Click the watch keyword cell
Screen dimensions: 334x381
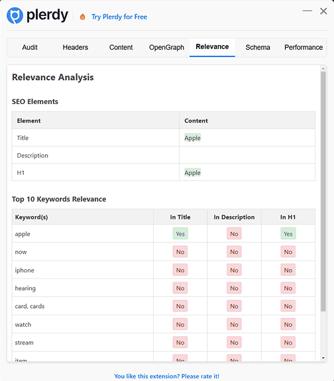83,325
